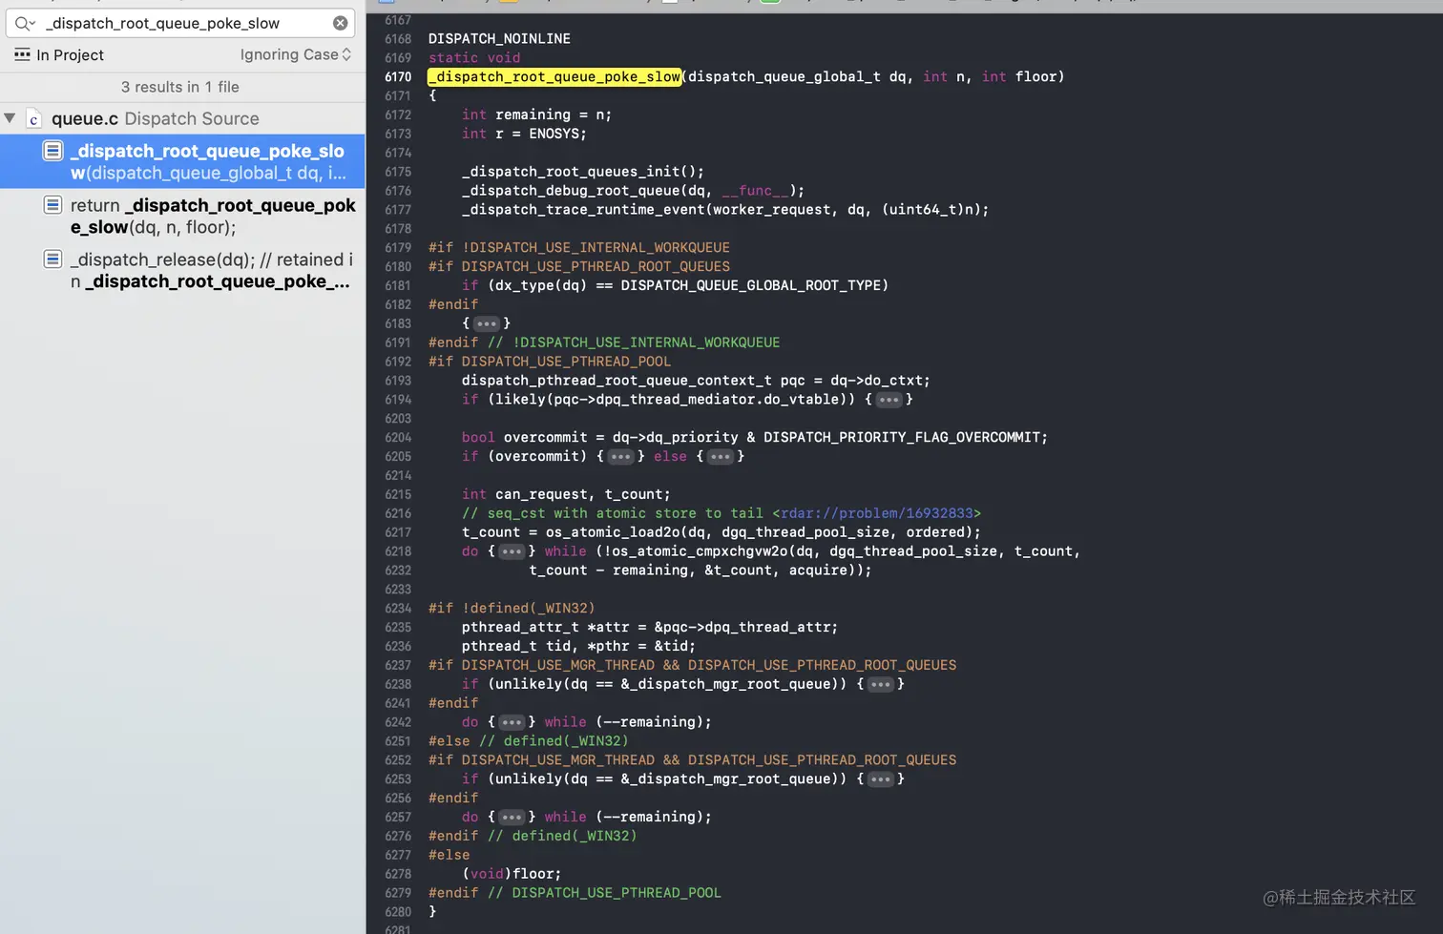Screen dimensions: 1443x934
Task: Click the result icon of the selected definition row
Action: (52, 151)
